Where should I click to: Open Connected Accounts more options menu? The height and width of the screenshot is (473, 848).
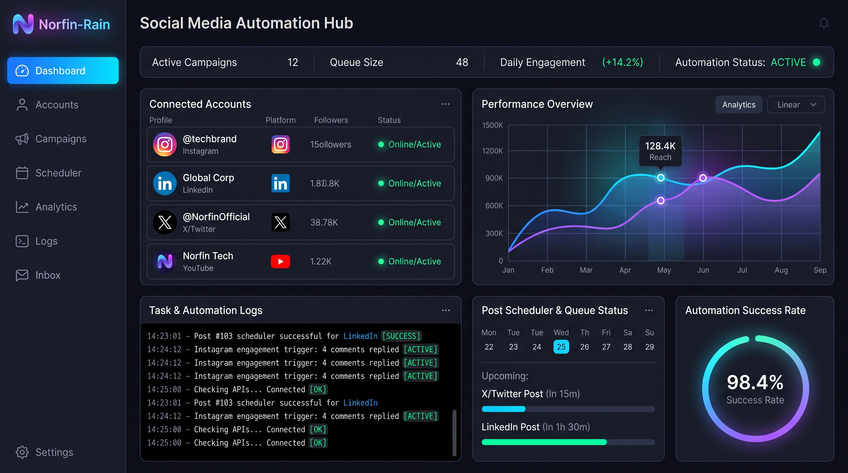(446, 104)
